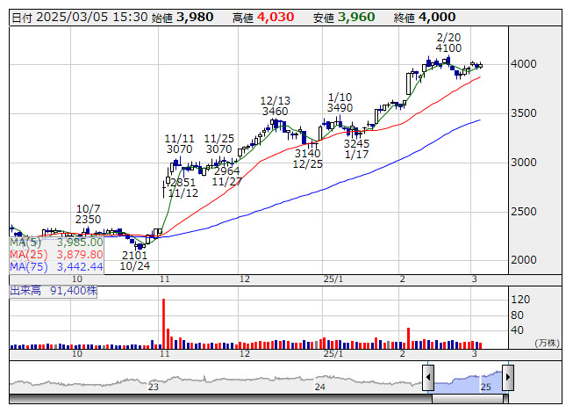Click the 2964 11/27 low label

pyautogui.click(x=227, y=176)
